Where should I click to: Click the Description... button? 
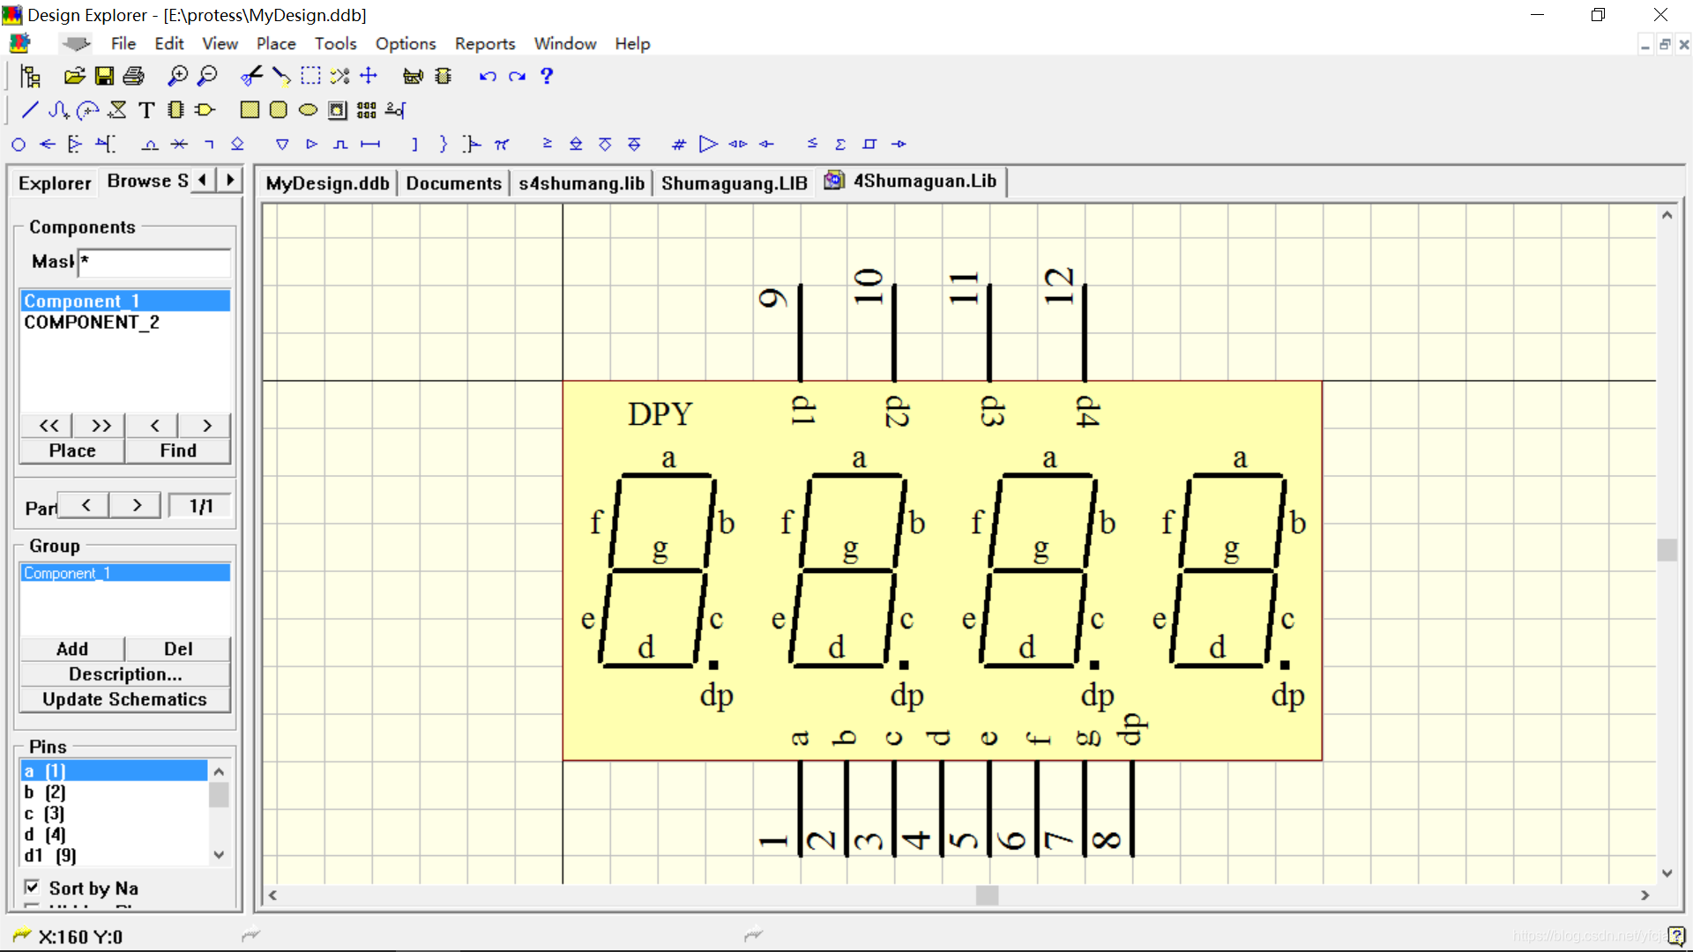coord(124,674)
